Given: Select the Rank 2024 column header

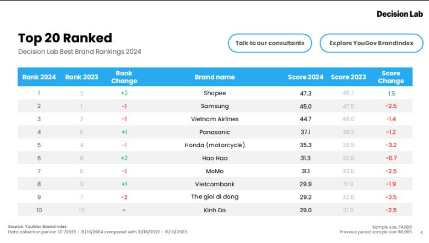Looking at the screenshot, I should 39,77.
